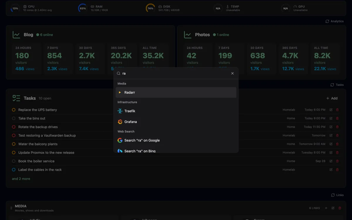Click the RAM 63% usage gauge
The image size is (352, 220).
tap(83, 8)
